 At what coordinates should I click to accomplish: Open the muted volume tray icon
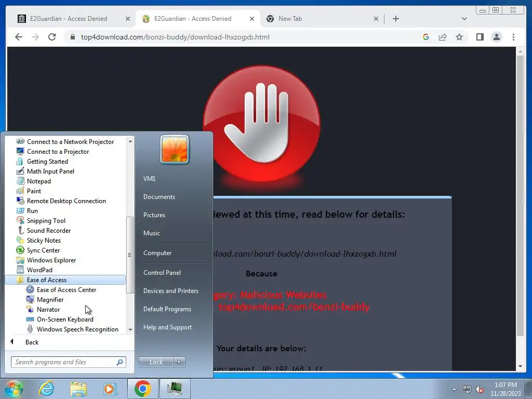pos(480,390)
